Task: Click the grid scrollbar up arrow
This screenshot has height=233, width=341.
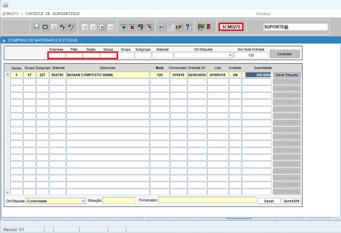Action: (7, 74)
